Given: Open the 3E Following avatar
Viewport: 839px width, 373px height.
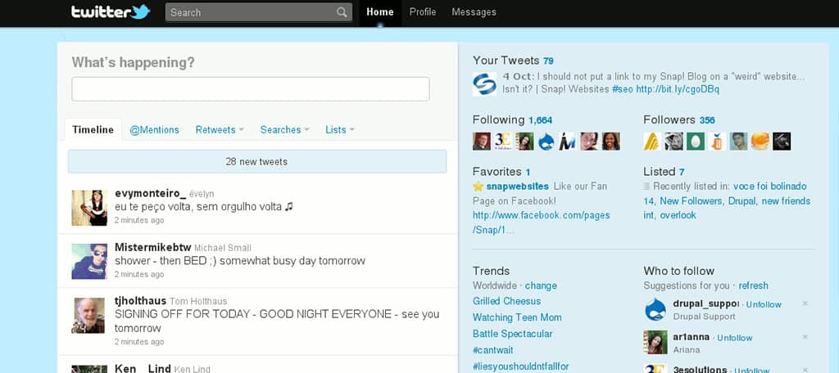Looking at the screenshot, I should tap(503, 141).
